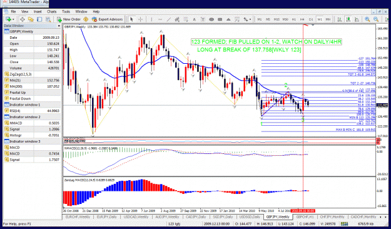The image size is (391, 229).
Task: Select GBPJPY,Weekly row in Data Window
Action: pyautogui.click(x=32, y=31)
